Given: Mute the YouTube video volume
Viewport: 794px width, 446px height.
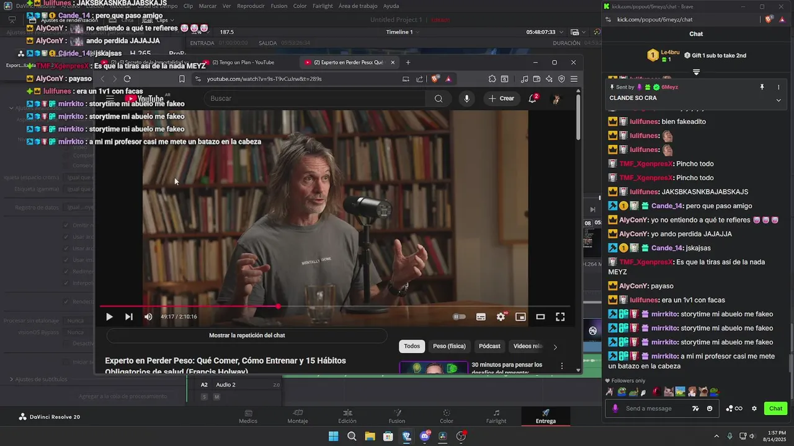Looking at the screenshot, I should (x=148, y=317).
